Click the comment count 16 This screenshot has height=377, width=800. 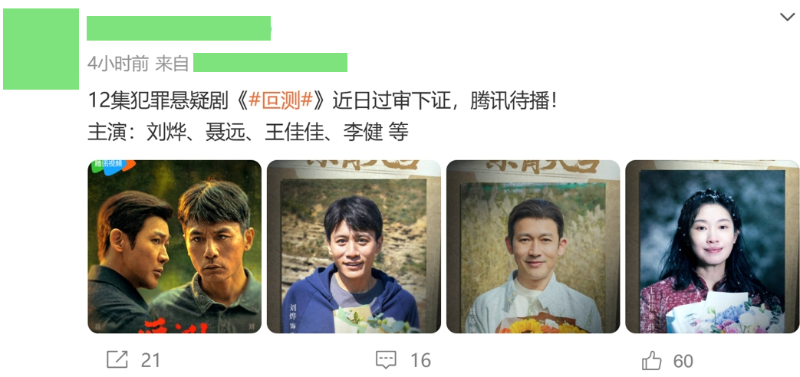(420, 361)
